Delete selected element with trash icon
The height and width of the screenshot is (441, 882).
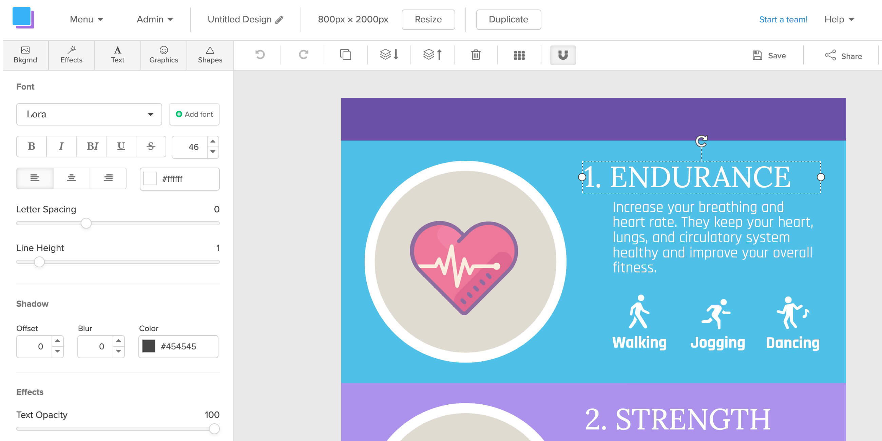pos(476,55)
